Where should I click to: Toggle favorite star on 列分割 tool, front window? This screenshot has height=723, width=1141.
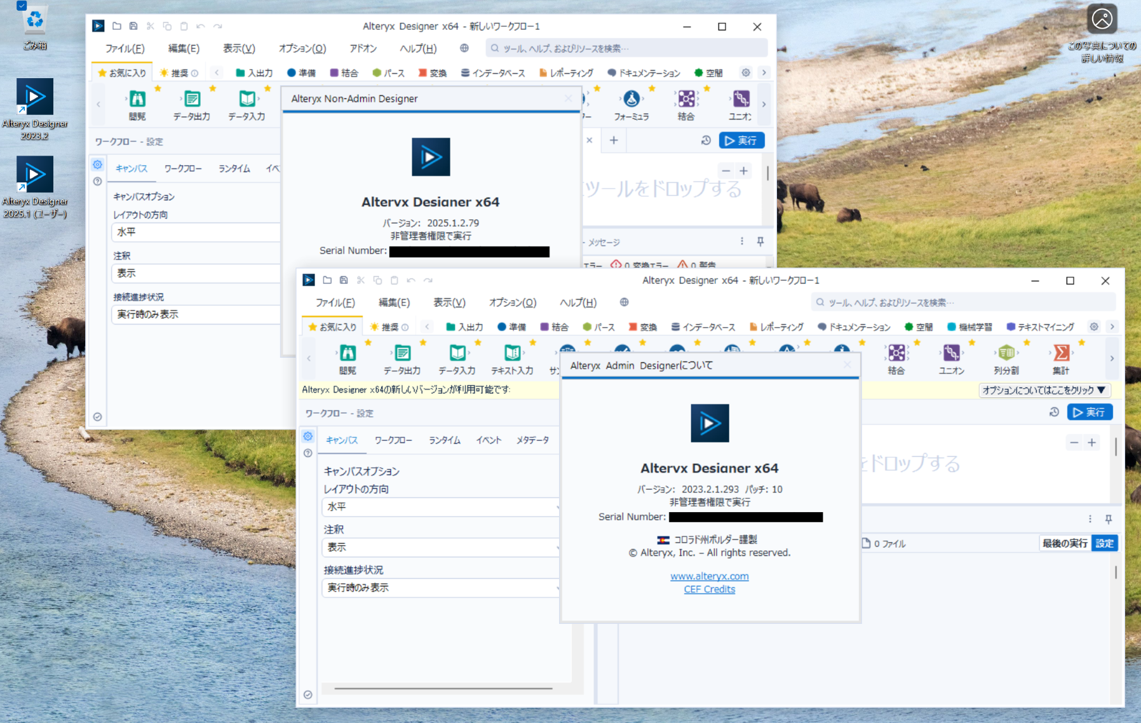tap(1027, 343)
